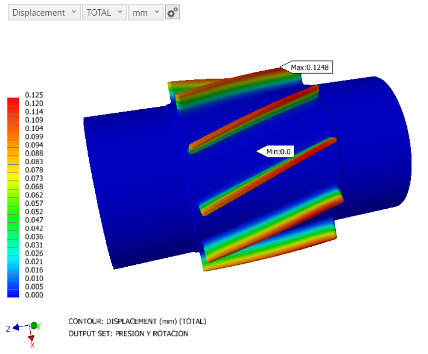
Task: Click the red top legend color band
Action: (x=13, y=101)
